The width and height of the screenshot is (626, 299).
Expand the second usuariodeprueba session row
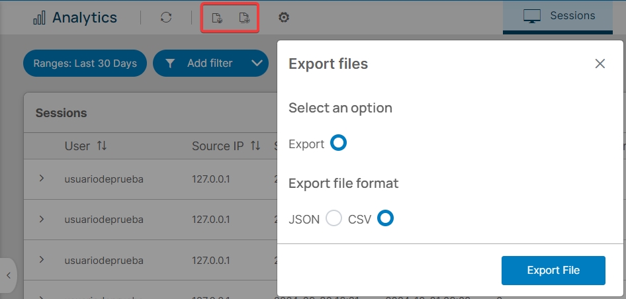coord(42,219)
